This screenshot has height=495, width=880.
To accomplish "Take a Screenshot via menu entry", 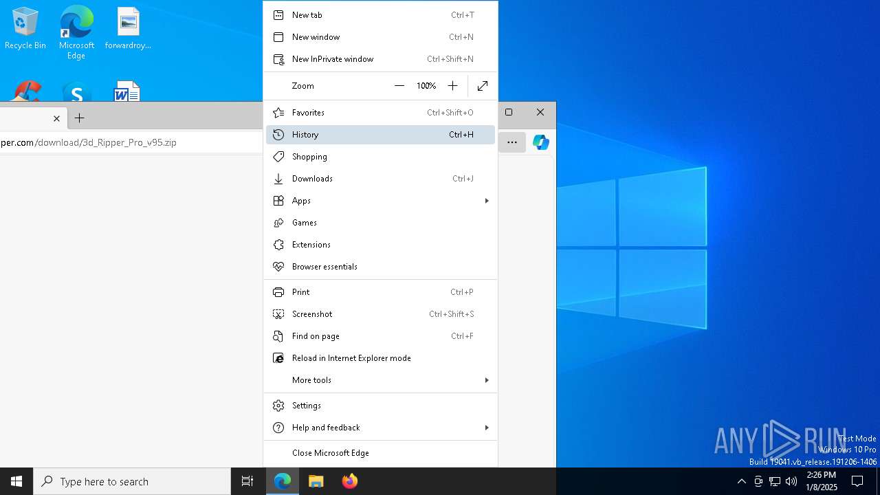I will pyautogui.click(x=380, y=314).
